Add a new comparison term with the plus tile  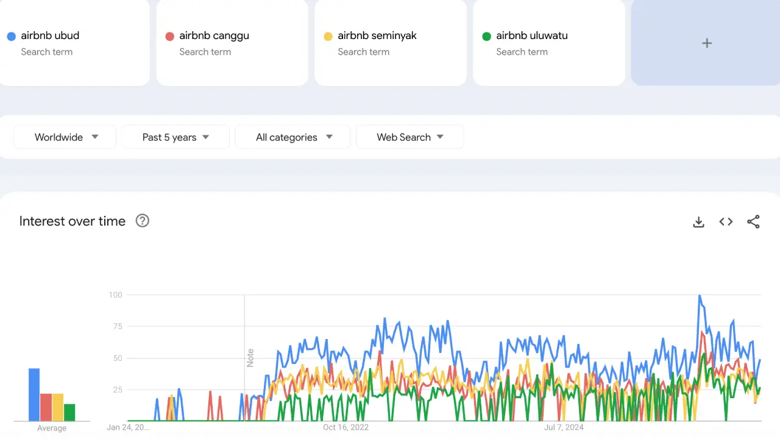tap(706, 43)
